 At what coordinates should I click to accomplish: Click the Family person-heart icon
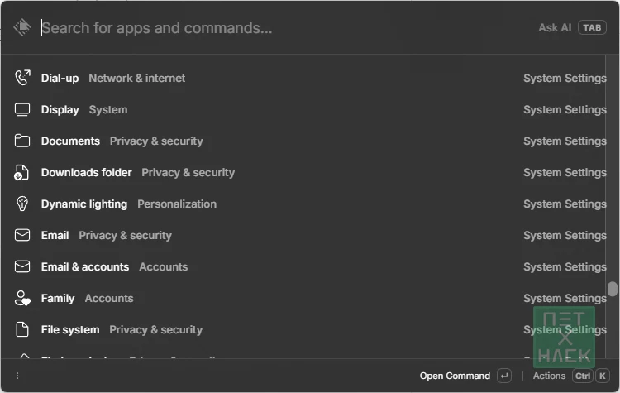[x=22, y=299]
